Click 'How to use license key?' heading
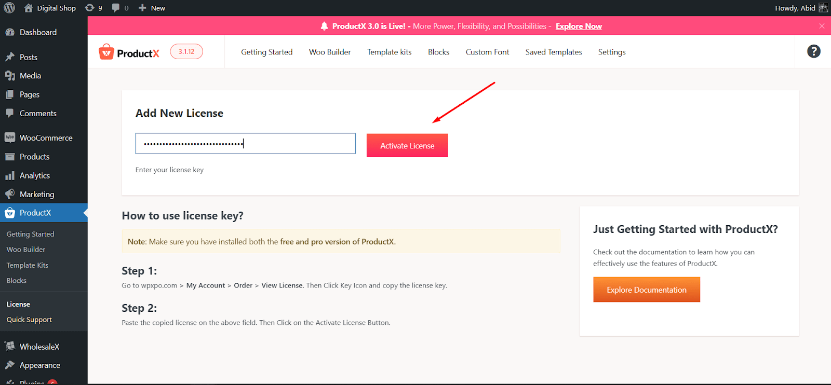This screenshot has height=385, width=831. [x=182, y=216]
